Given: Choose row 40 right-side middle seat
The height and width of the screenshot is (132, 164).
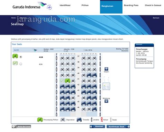Looking at the screenshot, I should pos(89,75).
